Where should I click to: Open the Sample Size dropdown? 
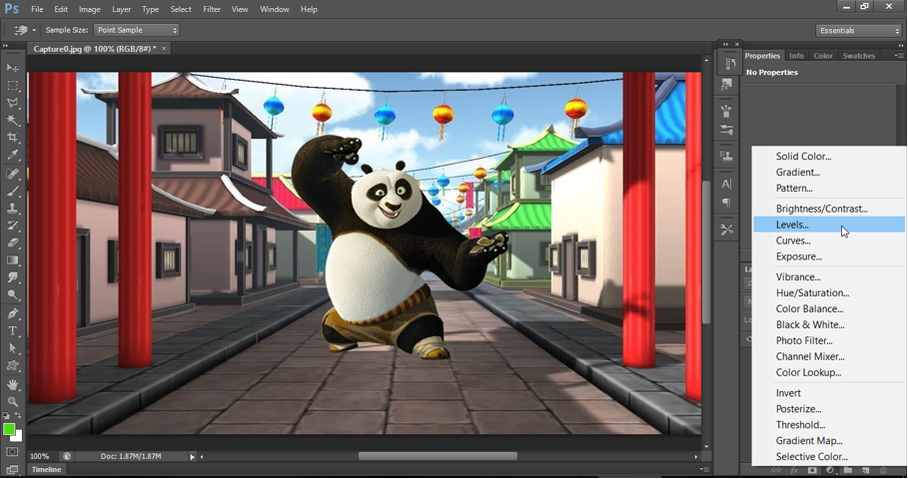[136, 30]
